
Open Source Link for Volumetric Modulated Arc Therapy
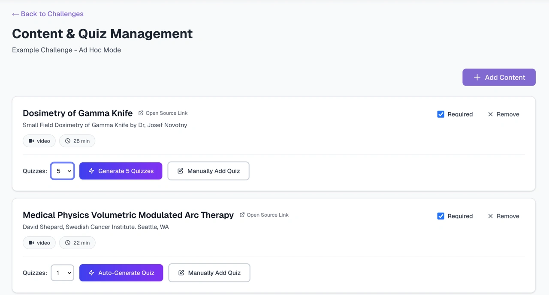(268, 215)
